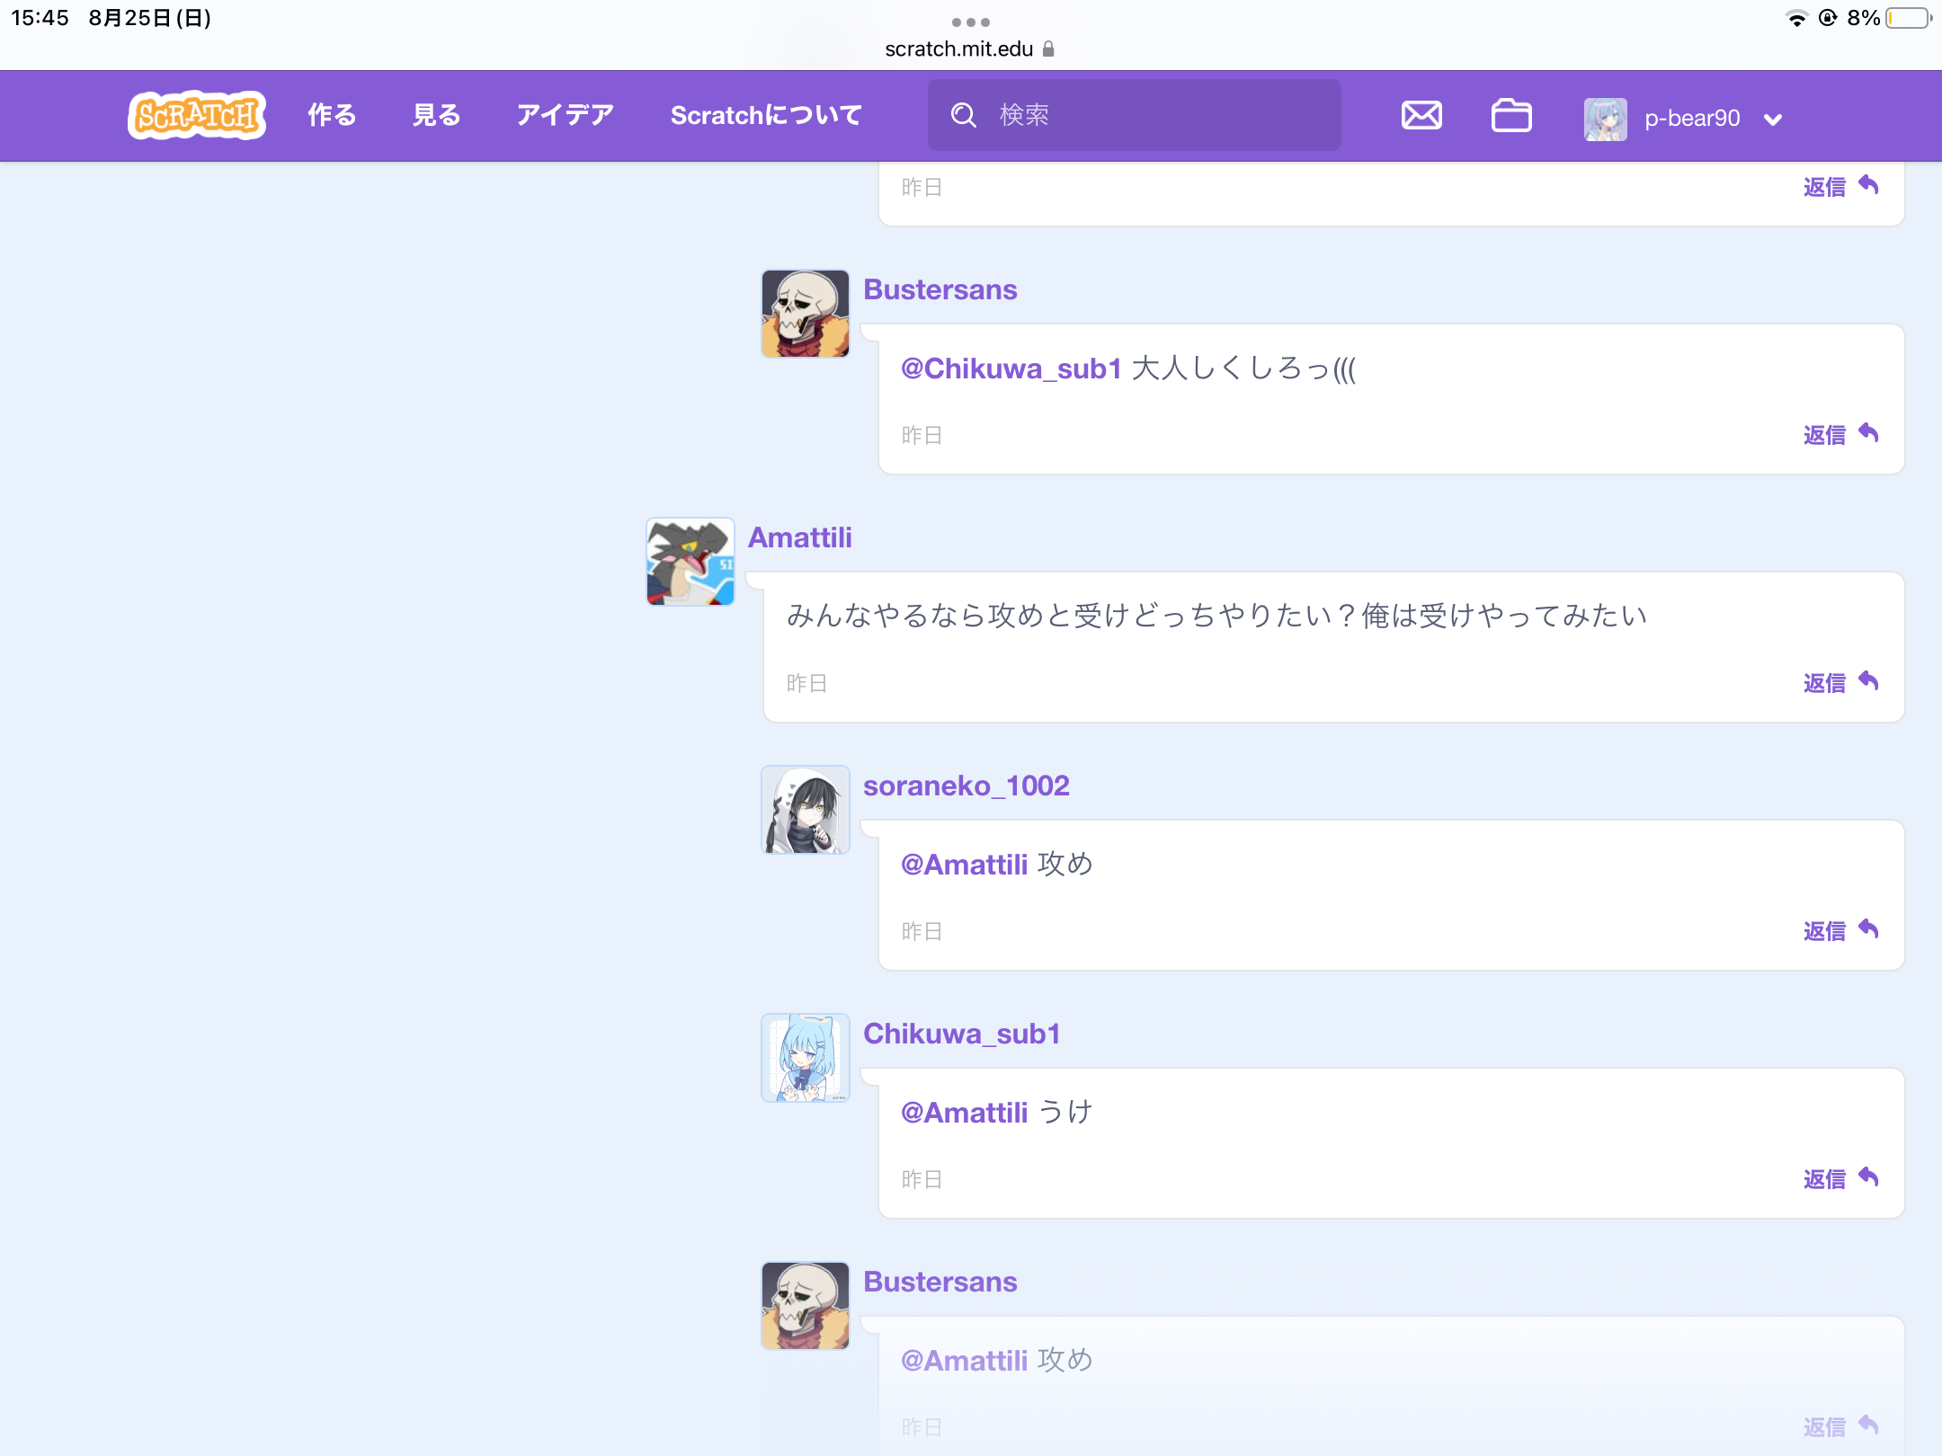Screen dimensions: 1942x1456
Task: Click soraneko_1002's avatar image
Action: click(x=806, y=810)
